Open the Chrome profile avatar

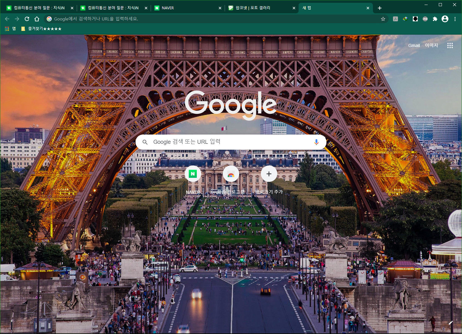point(445,19)
